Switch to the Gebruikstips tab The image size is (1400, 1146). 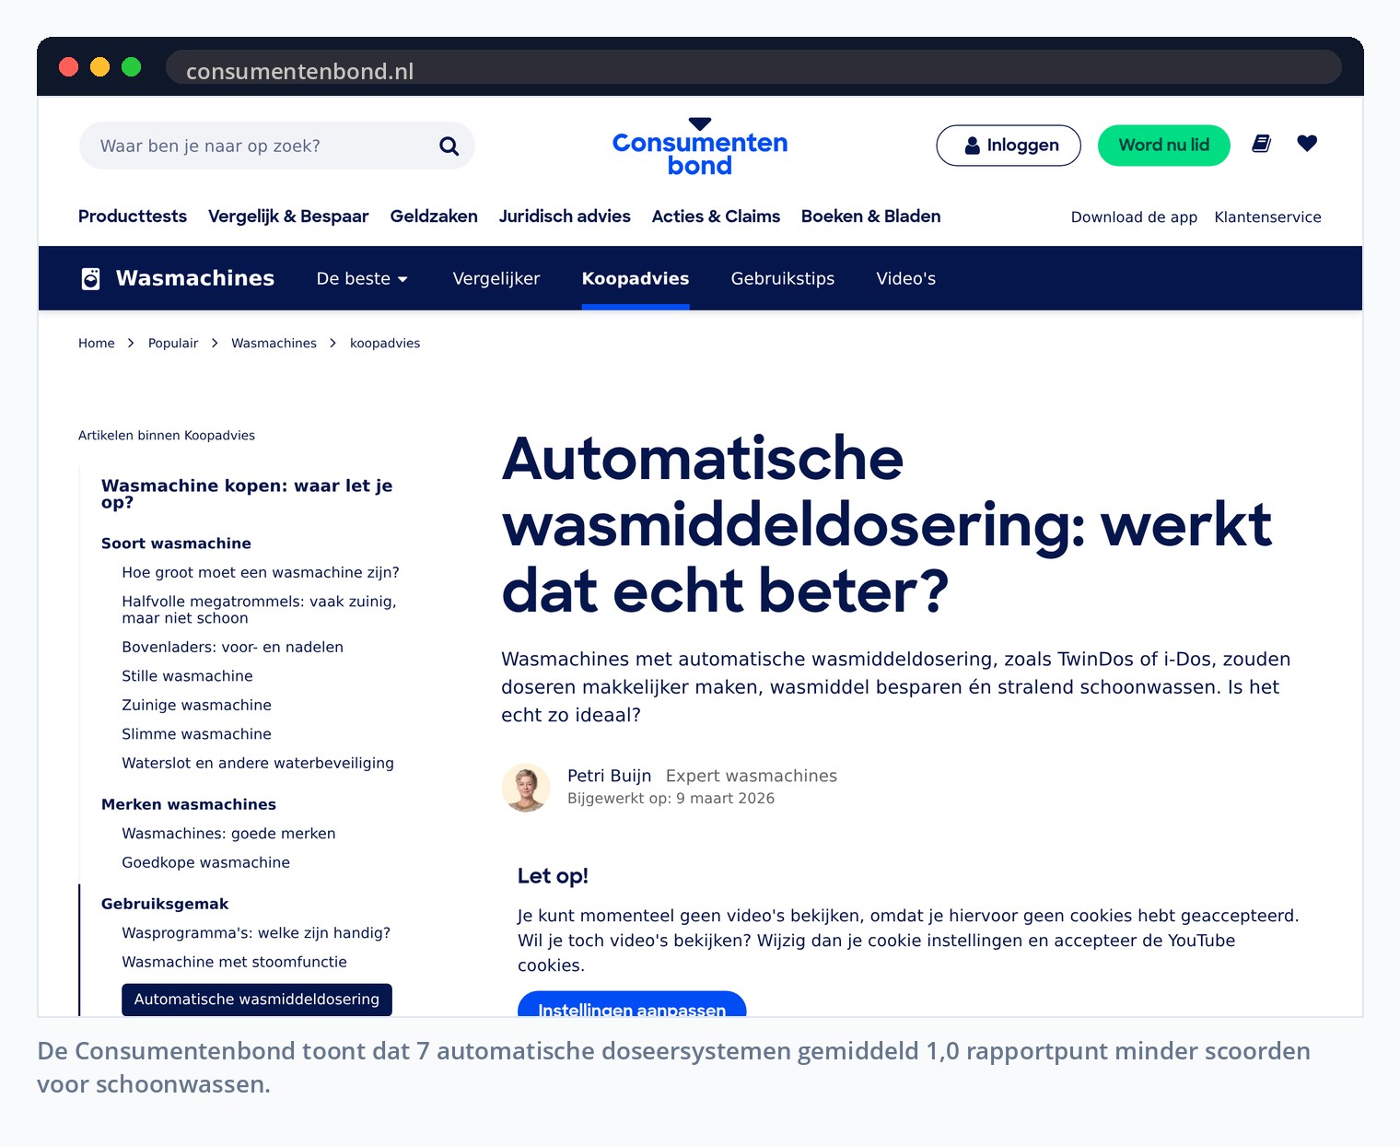click(783, 278)
